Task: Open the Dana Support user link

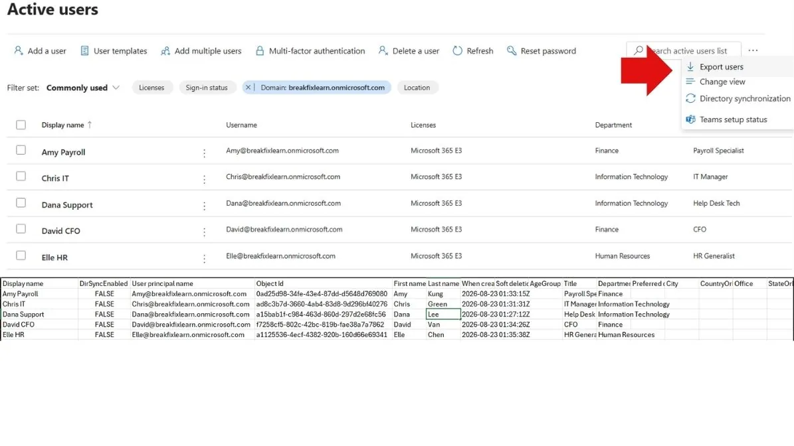Action: click(67, 205)
